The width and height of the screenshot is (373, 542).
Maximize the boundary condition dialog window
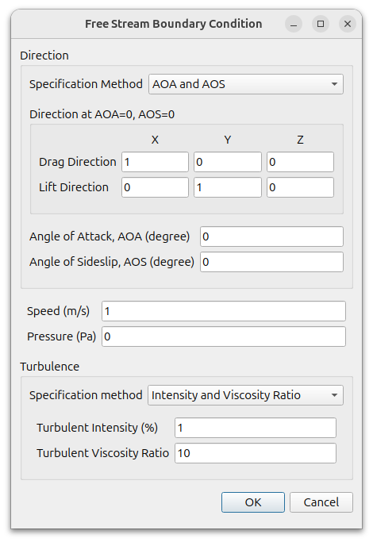pyautogui.click(x=321, y=24)
